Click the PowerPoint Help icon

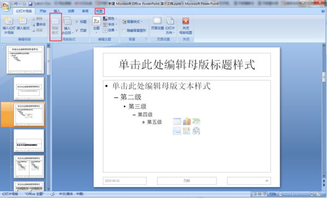click(323, 11)
